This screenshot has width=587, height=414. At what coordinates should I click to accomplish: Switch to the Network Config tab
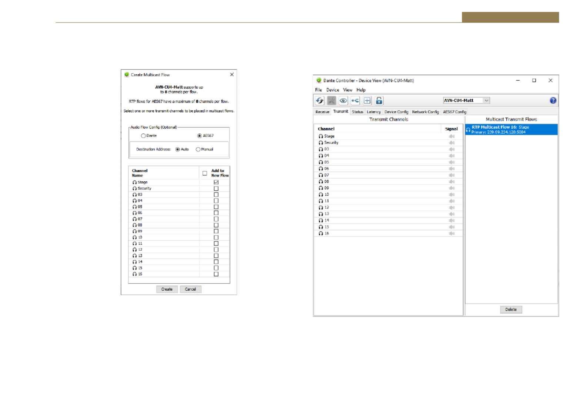pos(425,112)
